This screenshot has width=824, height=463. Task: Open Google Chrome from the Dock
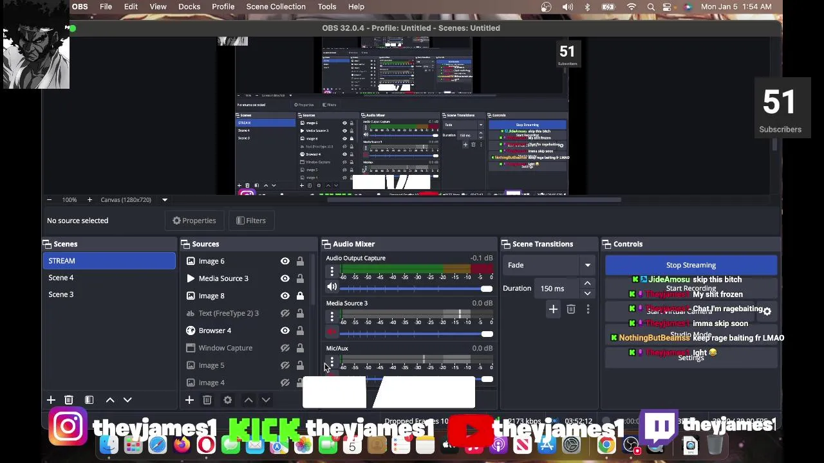606,445
